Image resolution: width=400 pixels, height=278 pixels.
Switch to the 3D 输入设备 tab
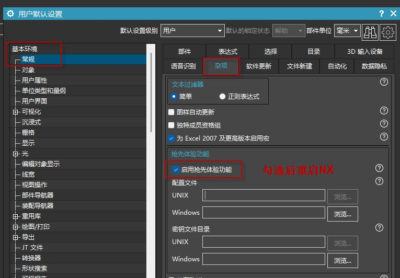[365, 52]
